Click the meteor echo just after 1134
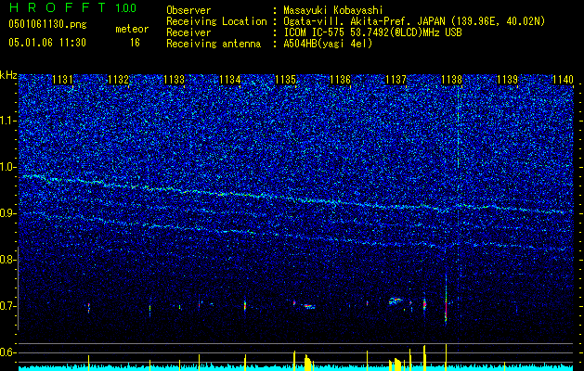 245,305
